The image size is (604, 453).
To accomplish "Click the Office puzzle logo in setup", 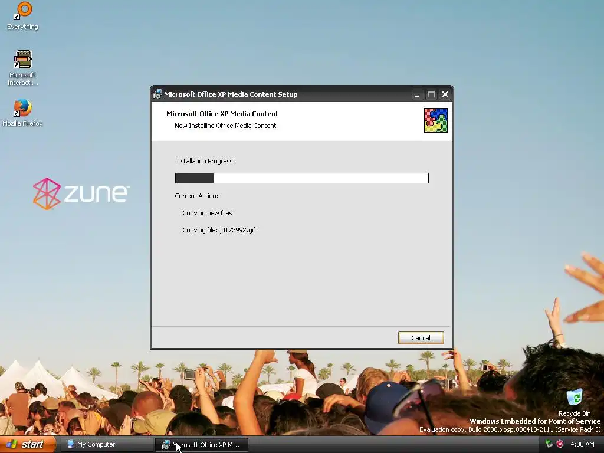I will pos(436,120).
